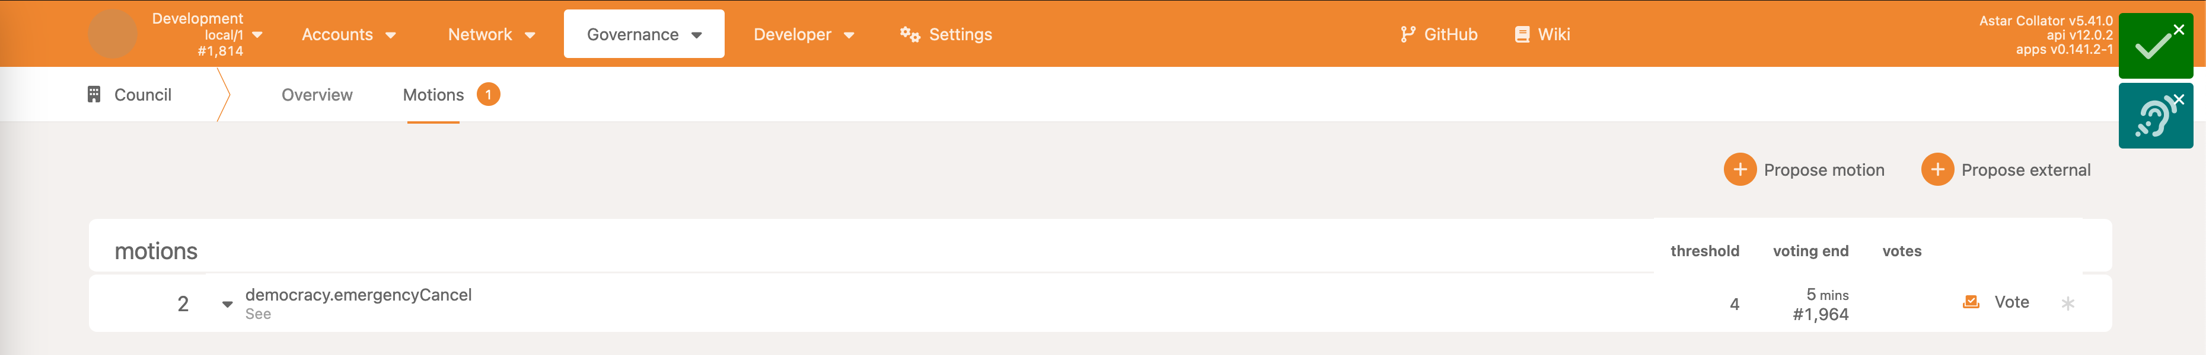Viewport: 2206px width, 355px height.
Task: Open the Accounts dropdown menu
Action: pyautogui.click(x=349, y=34)
